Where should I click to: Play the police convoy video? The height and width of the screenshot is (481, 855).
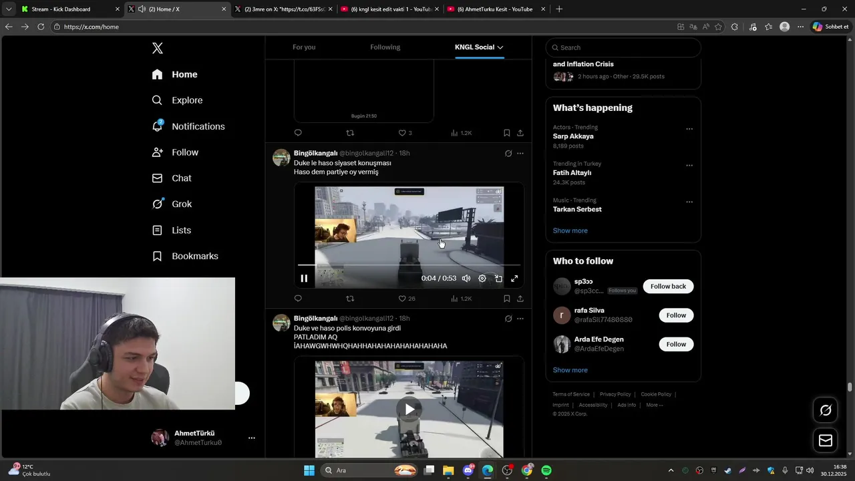coord(409,409)
